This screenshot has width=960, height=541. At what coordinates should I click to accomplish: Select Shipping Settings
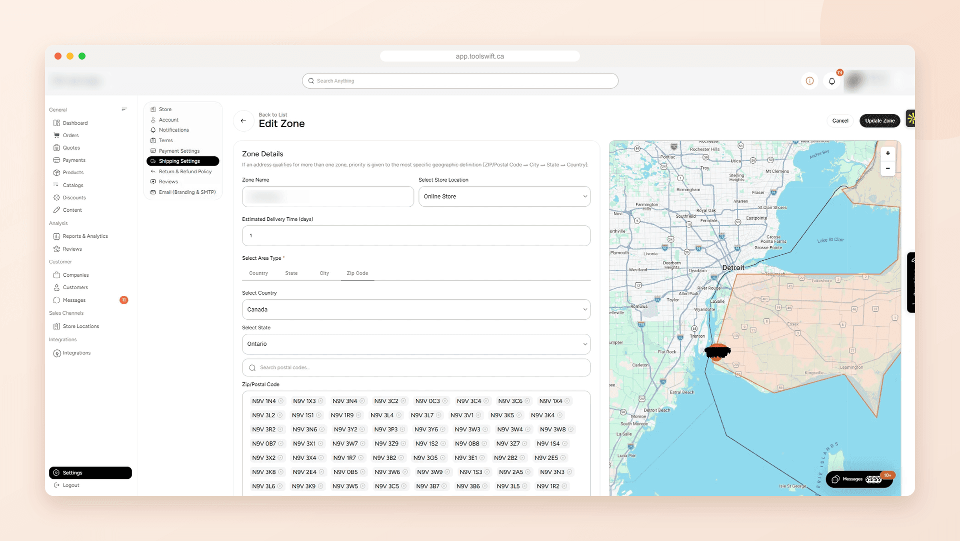[x=182, y=161]
